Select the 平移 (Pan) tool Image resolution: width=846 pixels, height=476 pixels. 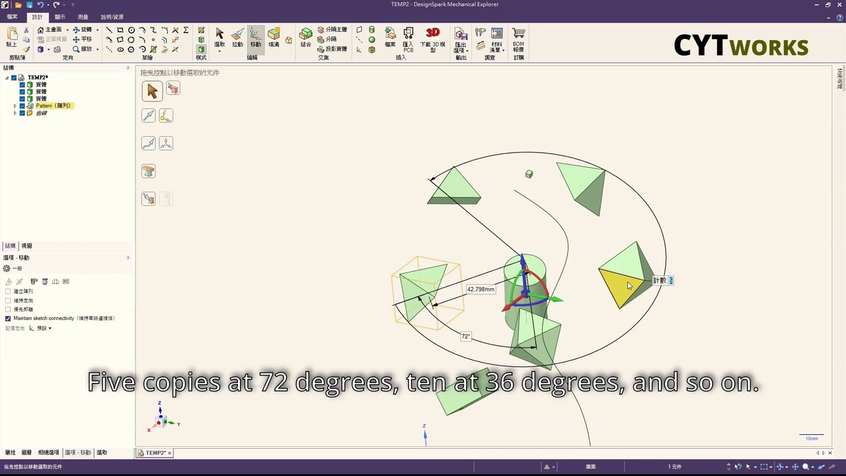83,39
